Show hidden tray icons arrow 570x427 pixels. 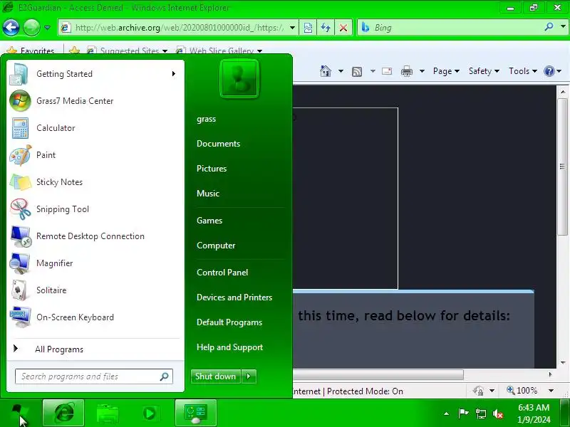coord(447,413)
